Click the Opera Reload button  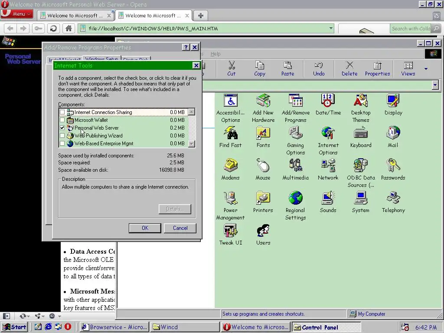[x=53, y=28]
